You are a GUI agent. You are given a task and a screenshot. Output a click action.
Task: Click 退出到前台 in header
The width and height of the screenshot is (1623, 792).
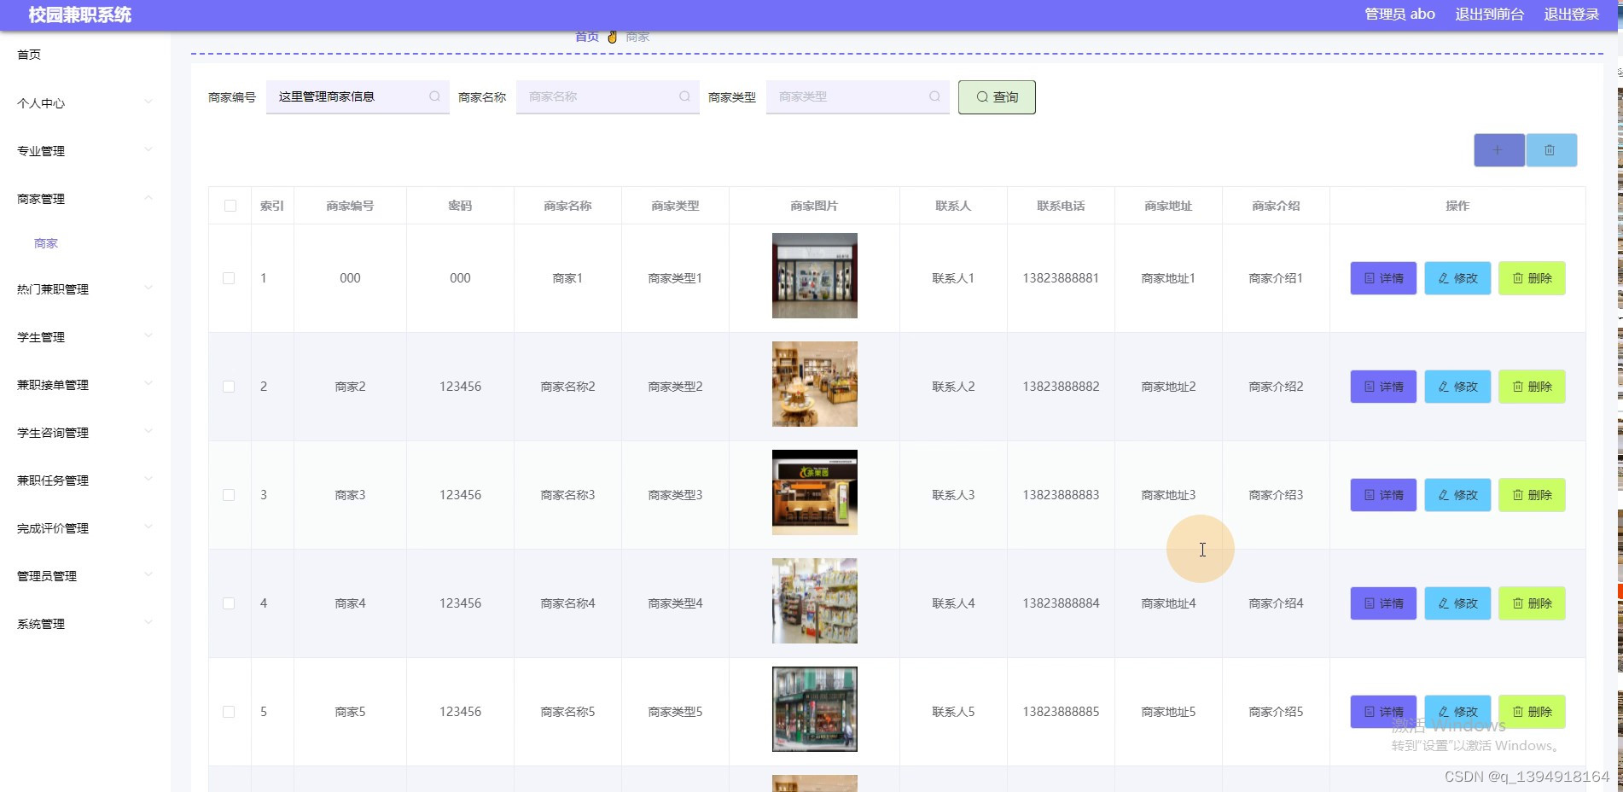(1489, 15)
